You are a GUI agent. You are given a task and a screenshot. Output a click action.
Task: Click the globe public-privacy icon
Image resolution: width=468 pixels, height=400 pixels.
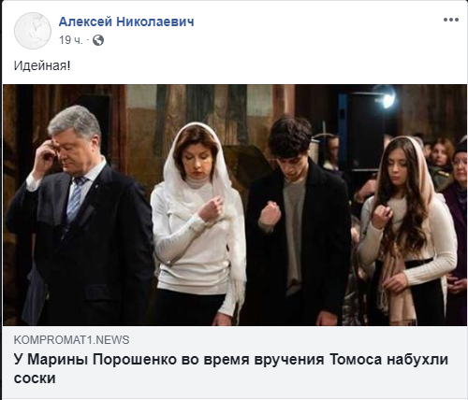pos(98,40)
